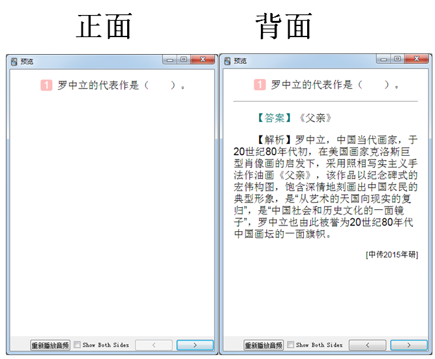Maximize the right preview window
Screen dimensions: 435x359
397,59
